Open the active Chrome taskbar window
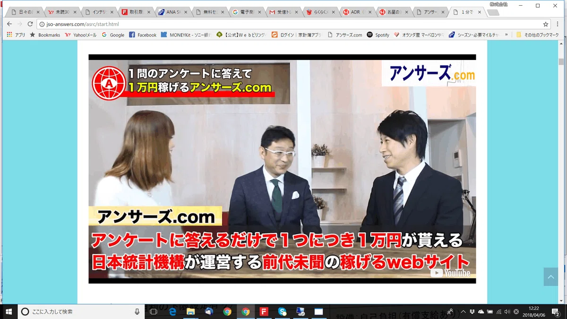 pyautogui.click(x=246, y=311)
